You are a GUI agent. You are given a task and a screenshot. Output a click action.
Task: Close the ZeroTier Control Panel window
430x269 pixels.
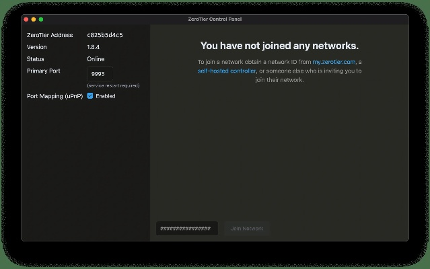26,20
